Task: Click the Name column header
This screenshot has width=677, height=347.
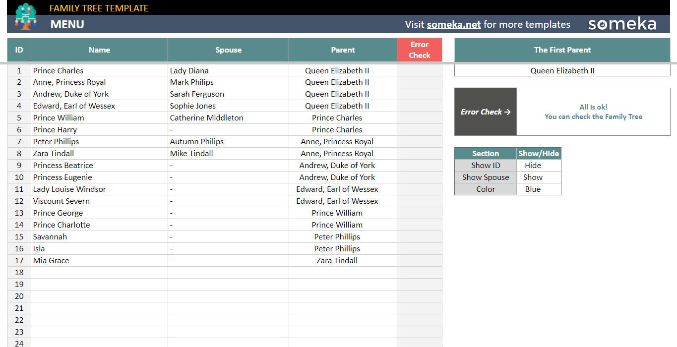Action: click(99, 50)
